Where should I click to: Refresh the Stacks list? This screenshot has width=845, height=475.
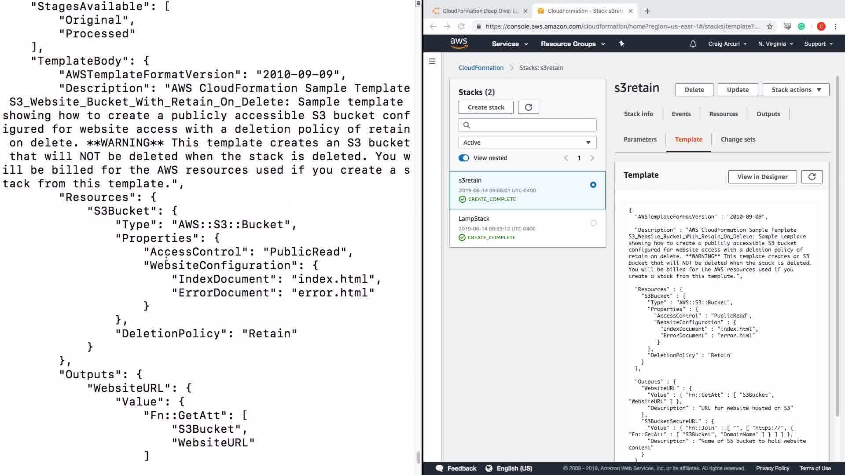tap(528, 107)
